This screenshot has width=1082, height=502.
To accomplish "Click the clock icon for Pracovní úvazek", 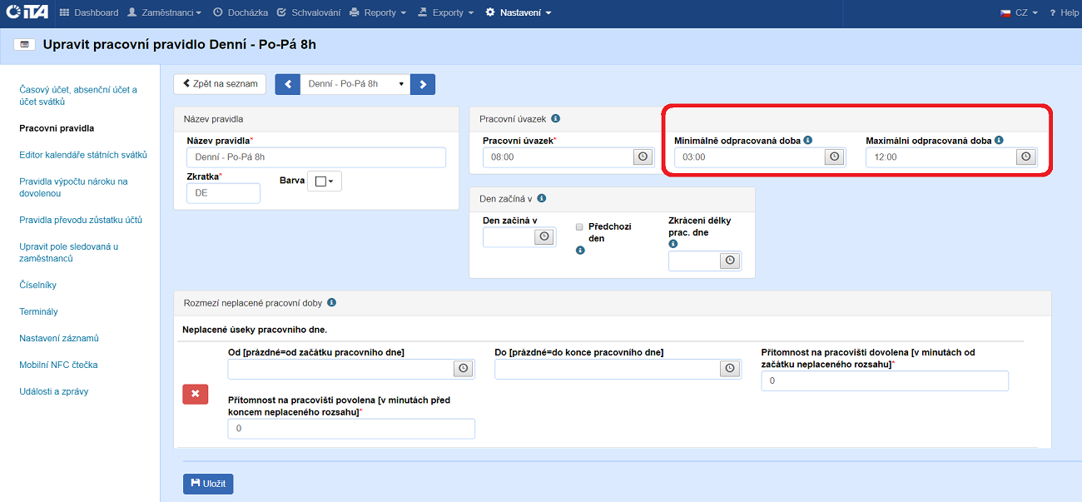I will coord(642,157).
